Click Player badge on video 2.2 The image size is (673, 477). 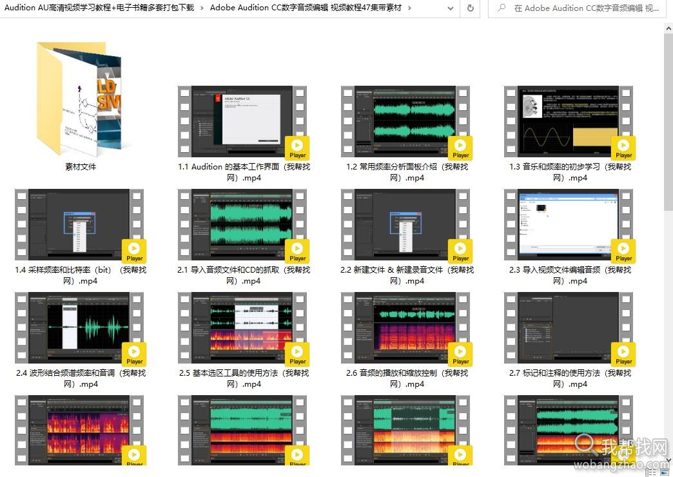tap(460, 251)
